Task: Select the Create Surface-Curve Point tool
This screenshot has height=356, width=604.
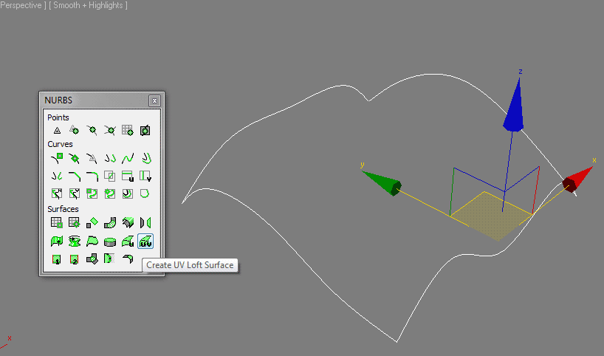Action: (145, 131)
